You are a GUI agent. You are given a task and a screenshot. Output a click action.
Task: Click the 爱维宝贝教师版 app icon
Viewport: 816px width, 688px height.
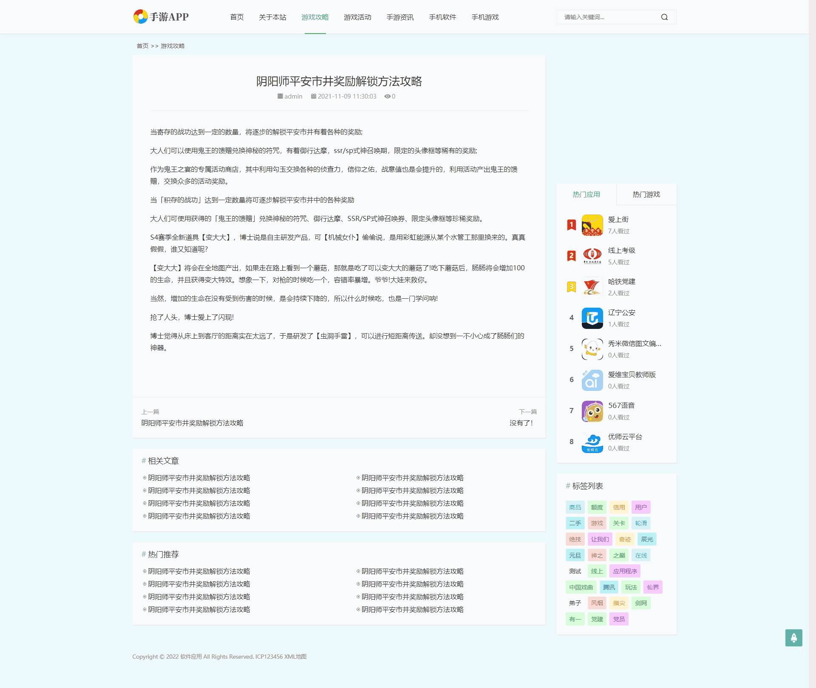click(x=592, y=380)
